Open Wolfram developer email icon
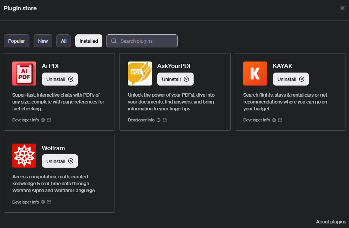349x228 pixels. [x=49, y=202]
